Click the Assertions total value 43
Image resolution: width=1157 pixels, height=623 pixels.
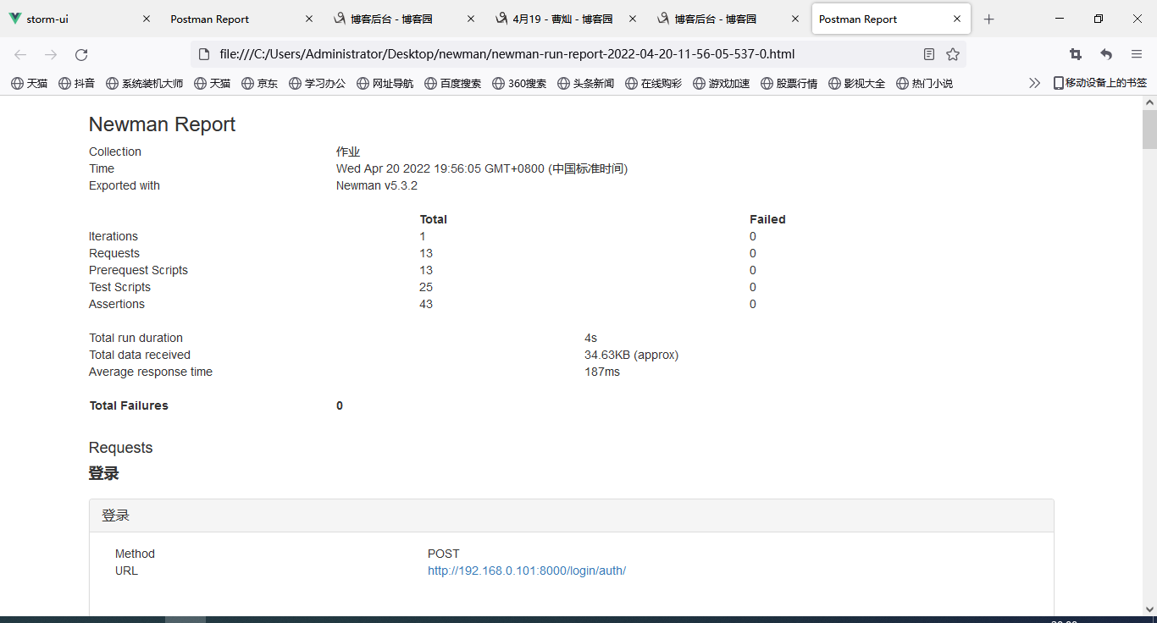pyautogui.click(x=426, y=304)
